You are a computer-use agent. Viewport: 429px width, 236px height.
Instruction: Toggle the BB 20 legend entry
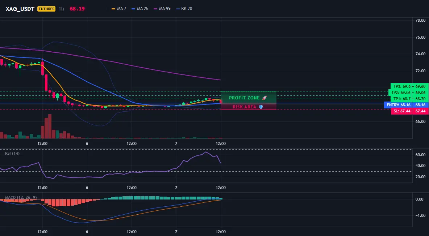click(184, 9)
